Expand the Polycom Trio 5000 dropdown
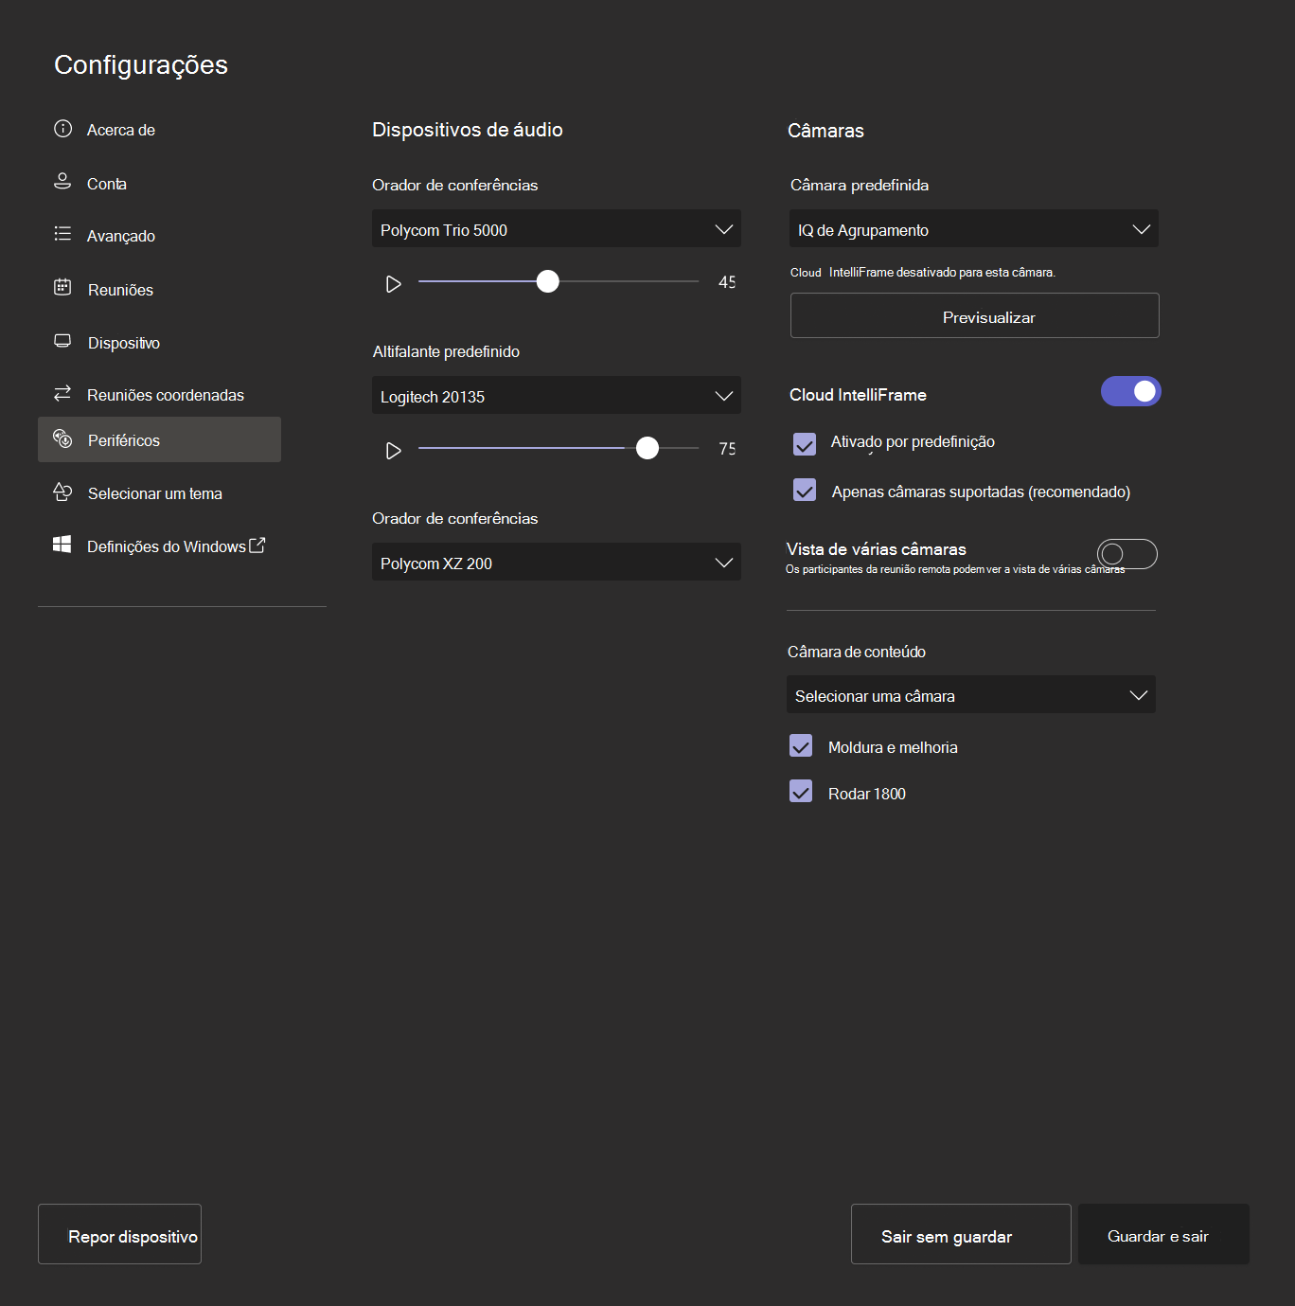This screenshot has height=1306, width=1295. (x=557, y=228)
